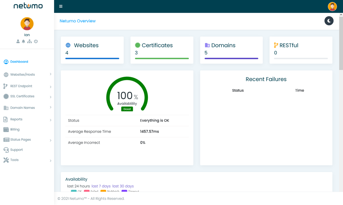The height and width of the screenshot is (205, 343).
Task: Open the top-right user avatar menu
Action: [x=332, y=6]
